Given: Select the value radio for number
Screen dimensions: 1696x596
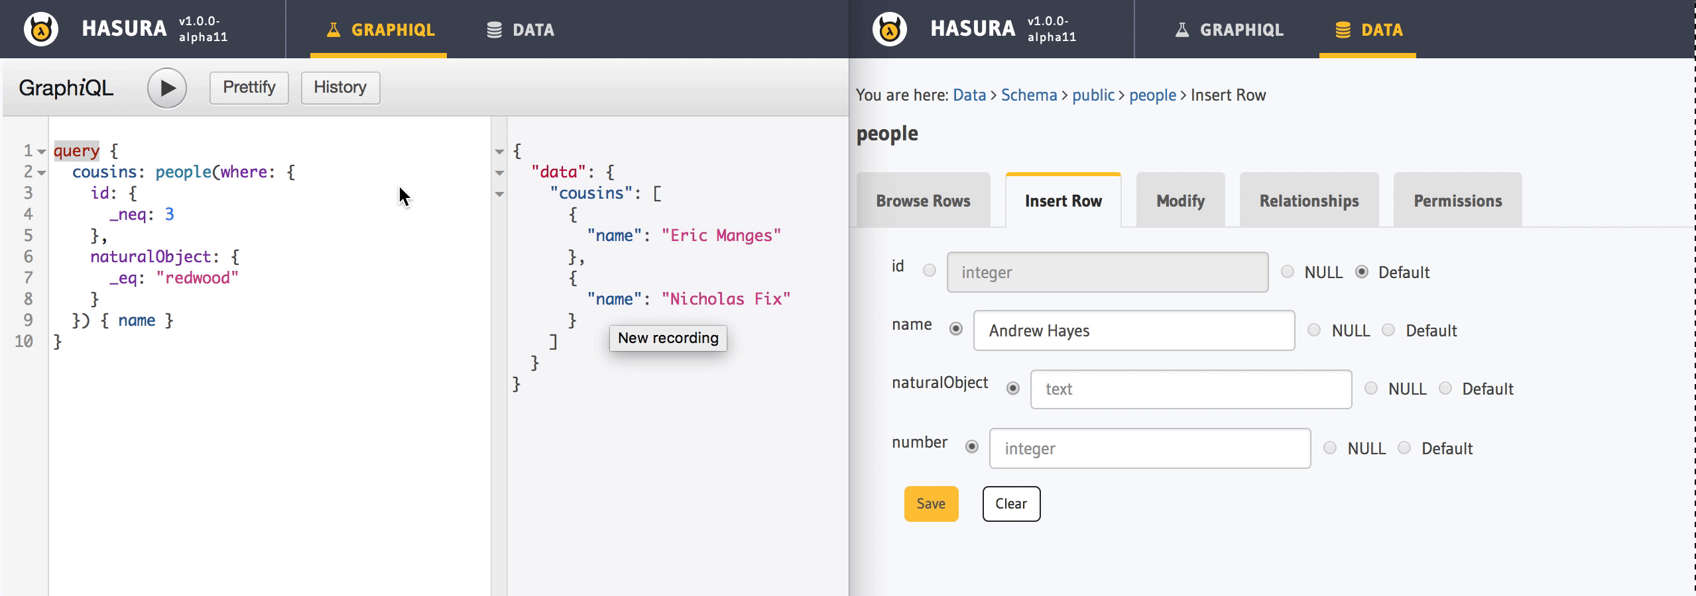Looking at the screenshot, I should 972,446.
